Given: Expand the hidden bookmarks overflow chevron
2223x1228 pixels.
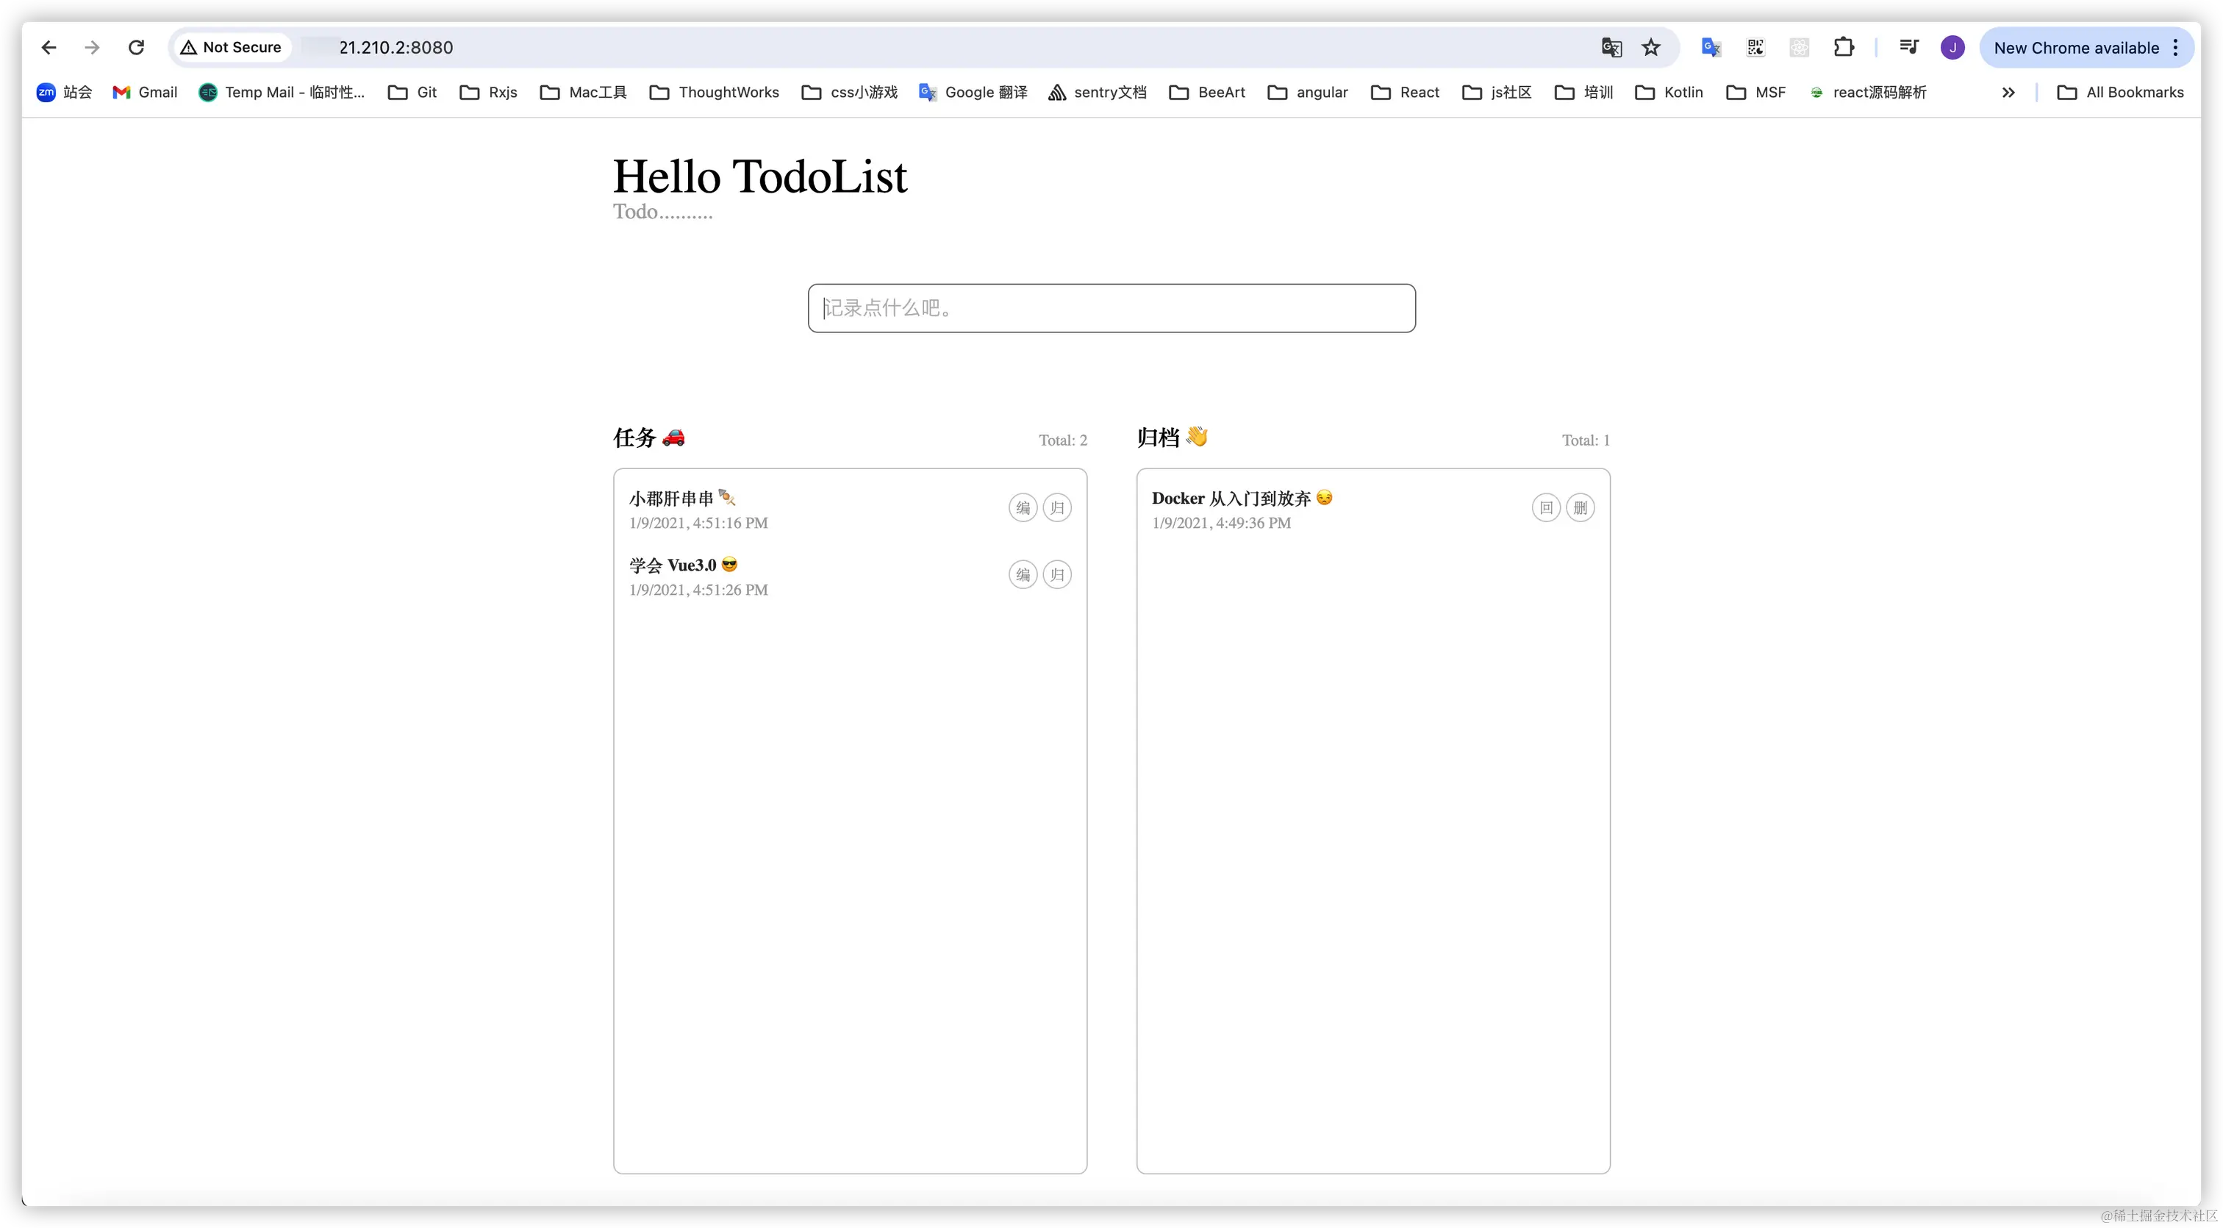Looking at the screenshot, I should tap(2008, 93).
